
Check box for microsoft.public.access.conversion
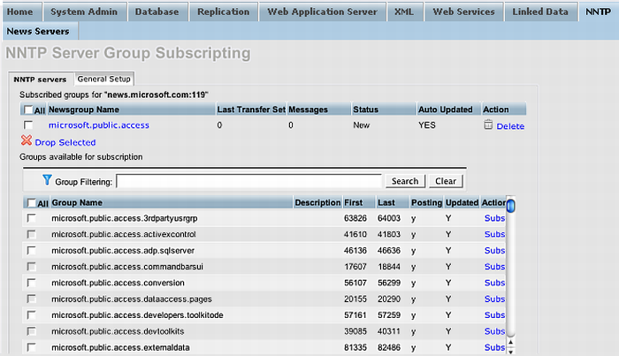(31, 283)
